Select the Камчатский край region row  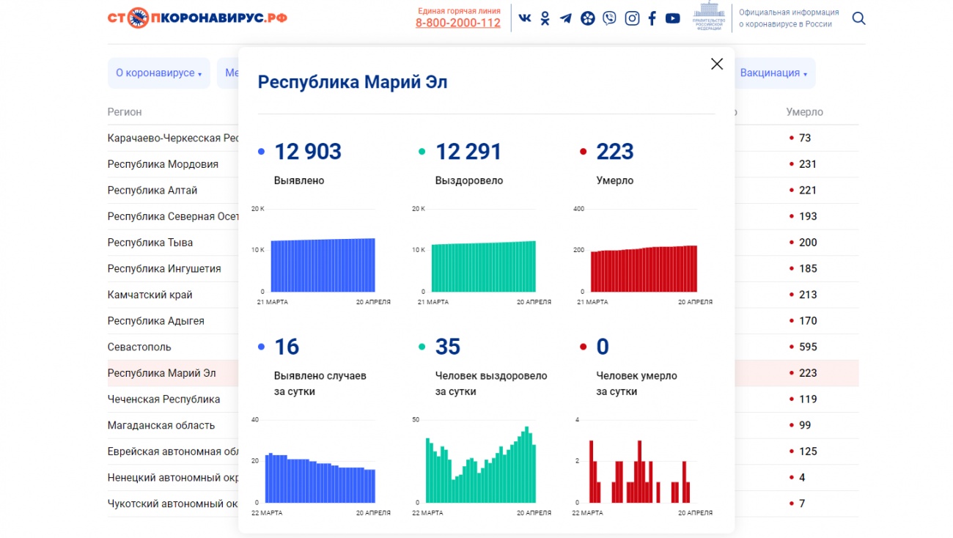tap(150, 295)
